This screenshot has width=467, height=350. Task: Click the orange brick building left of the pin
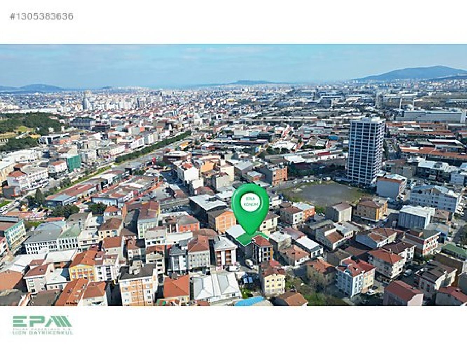point(223,220)
